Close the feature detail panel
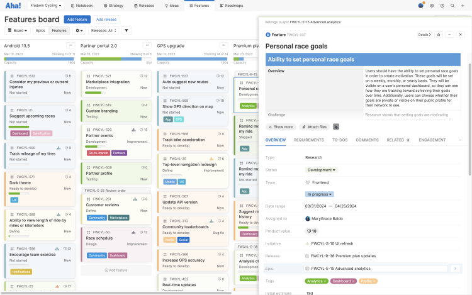This screenshot has width=472, height=295. [460, 35]
